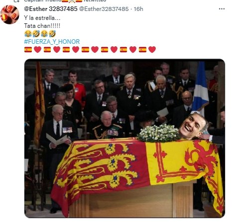Open the tweet via the 16h timestamp
Image resolution: width=232 pixels, height=222 pixels.
tap(138, 9)
